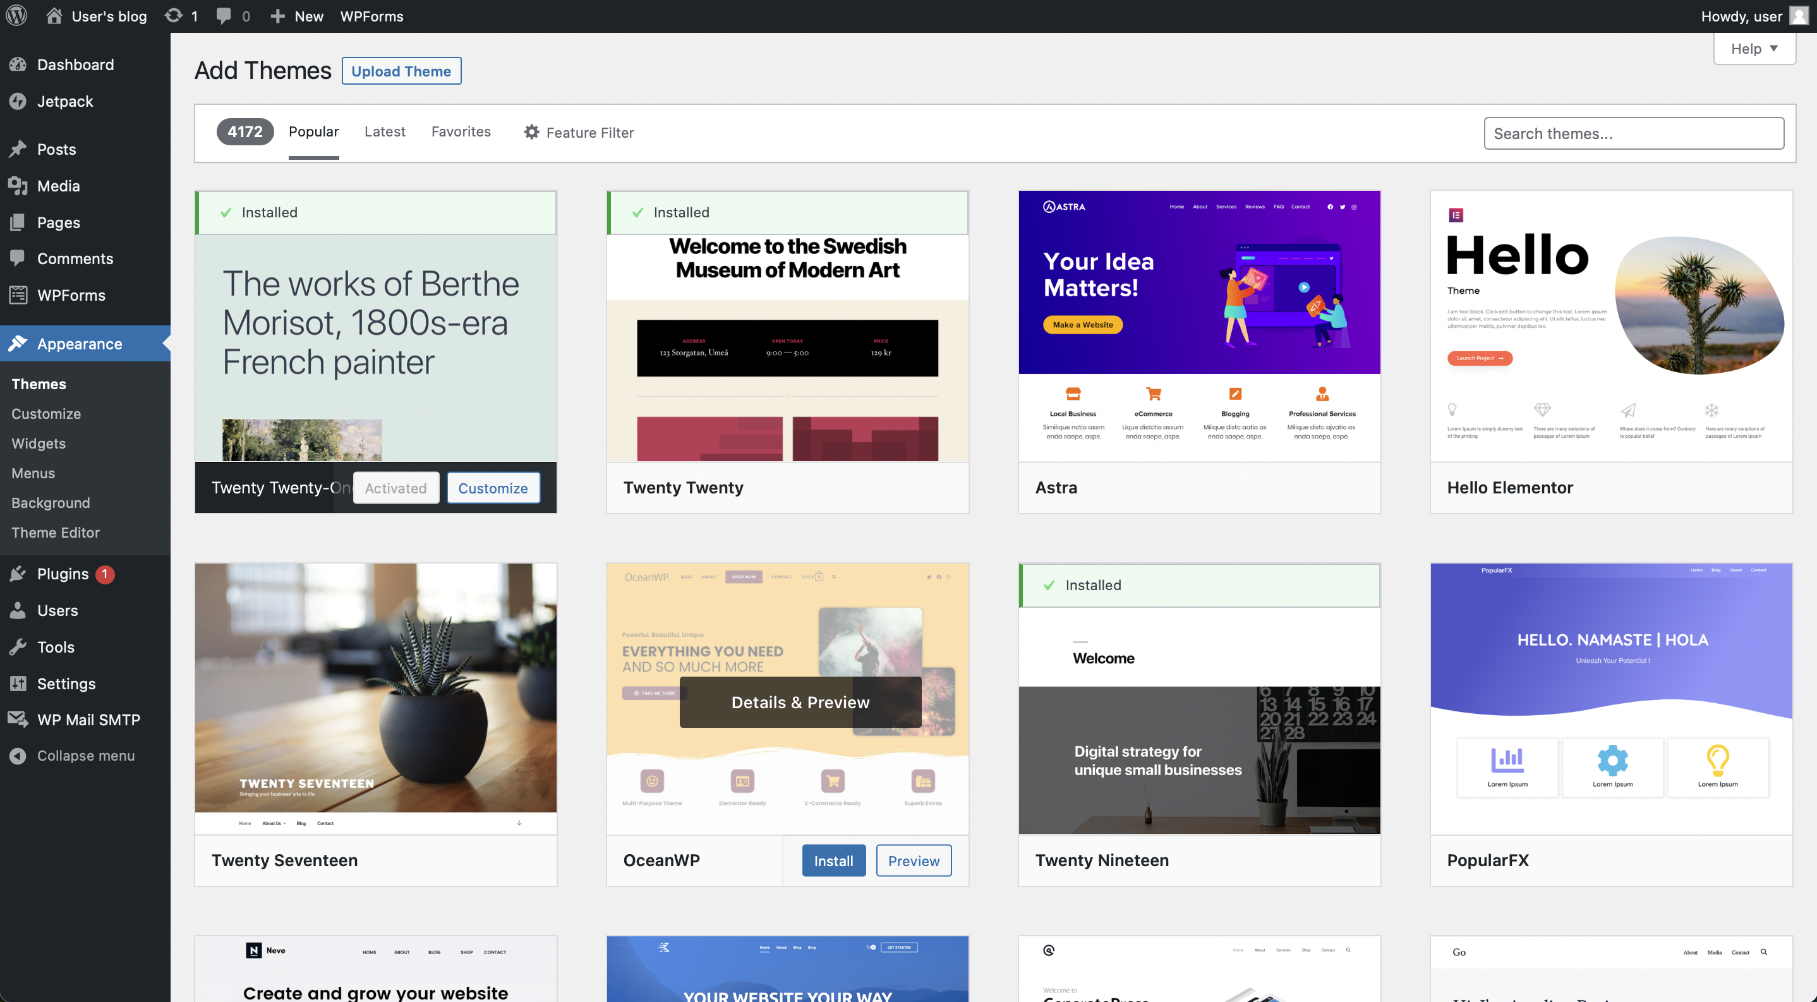Open the updates icon in admin bar
The image size is (1817, 1002).
click(x=174, y=16)
